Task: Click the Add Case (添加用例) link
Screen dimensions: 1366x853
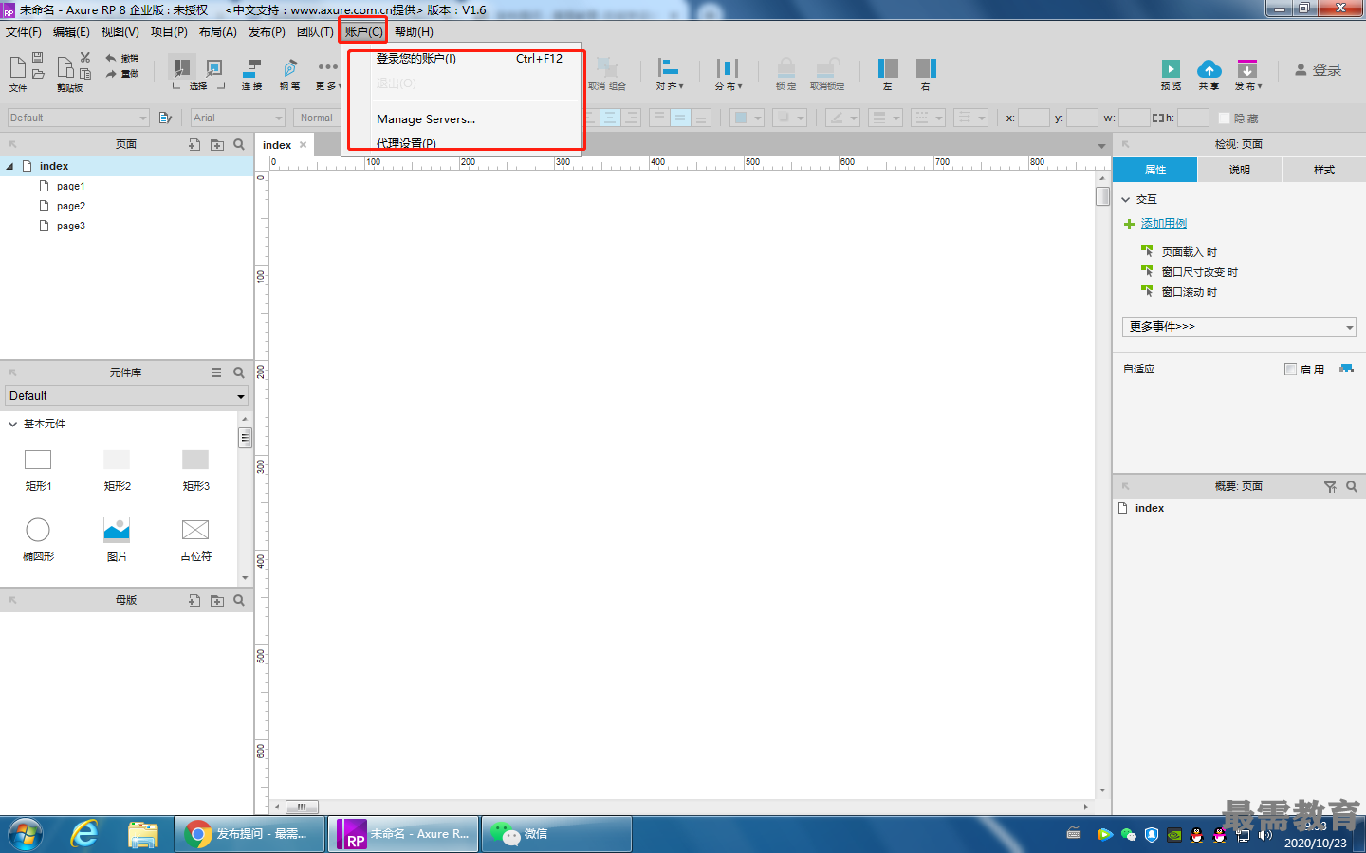Action: pyautogui.click(x=1164, y=224)
